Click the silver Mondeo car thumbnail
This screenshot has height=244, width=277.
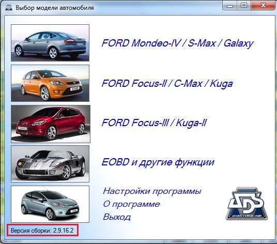(50, 43)
